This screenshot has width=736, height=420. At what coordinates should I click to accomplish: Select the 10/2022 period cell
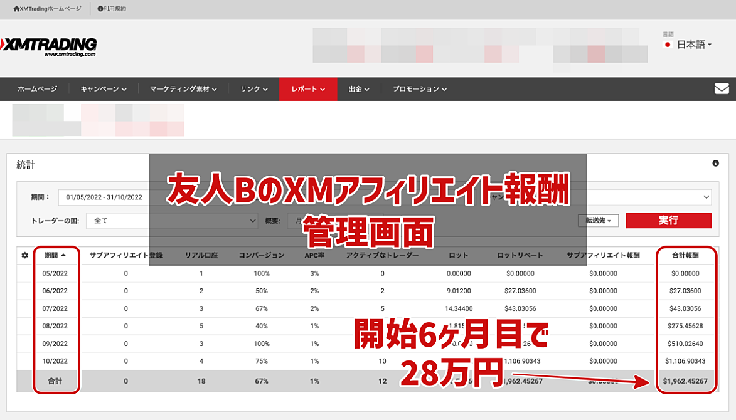55,361
